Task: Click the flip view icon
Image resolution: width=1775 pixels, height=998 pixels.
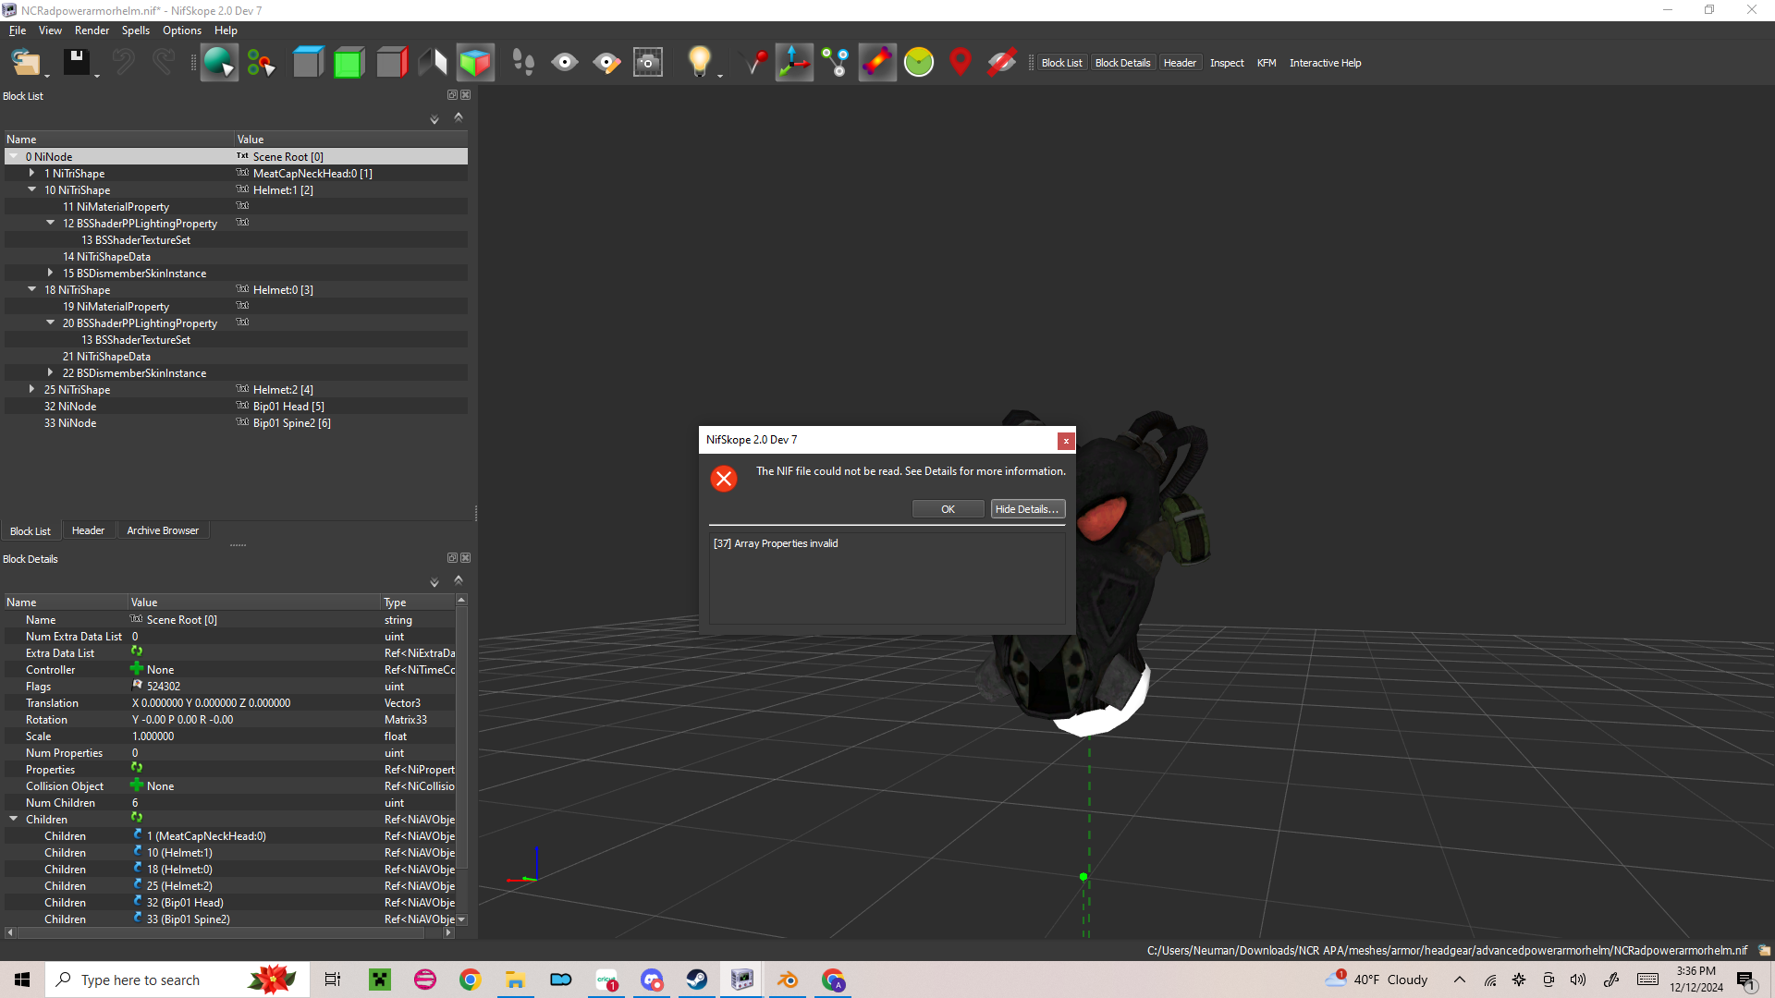Action: [433, 63]
